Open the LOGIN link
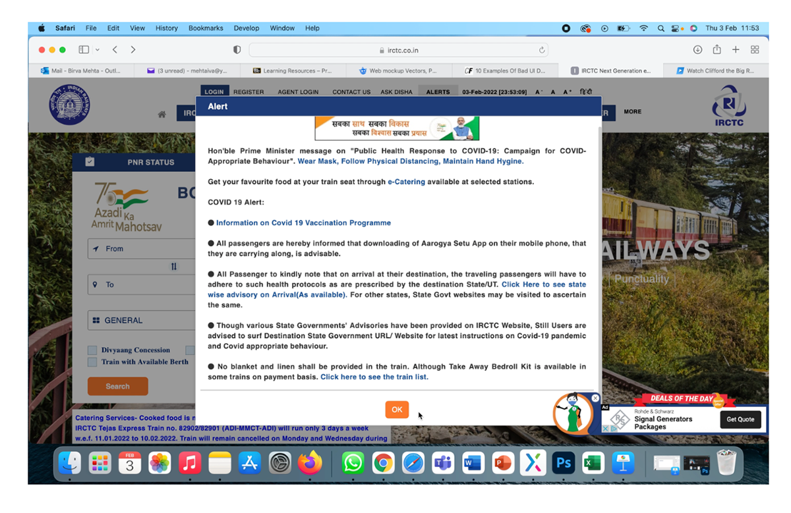791x513 pixels. (214, 92)
